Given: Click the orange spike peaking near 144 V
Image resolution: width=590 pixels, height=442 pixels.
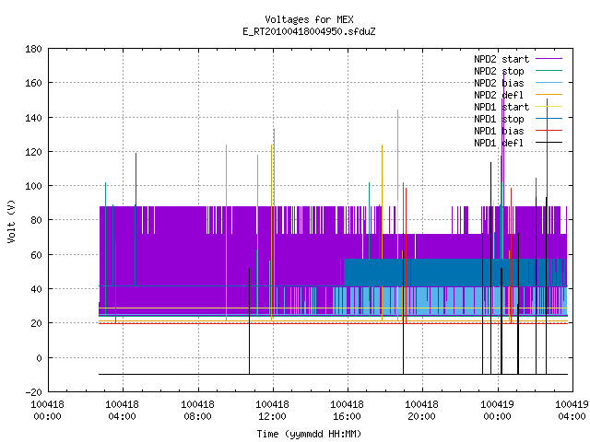Looking at the screenshot, I should click(x=397, y=215).
